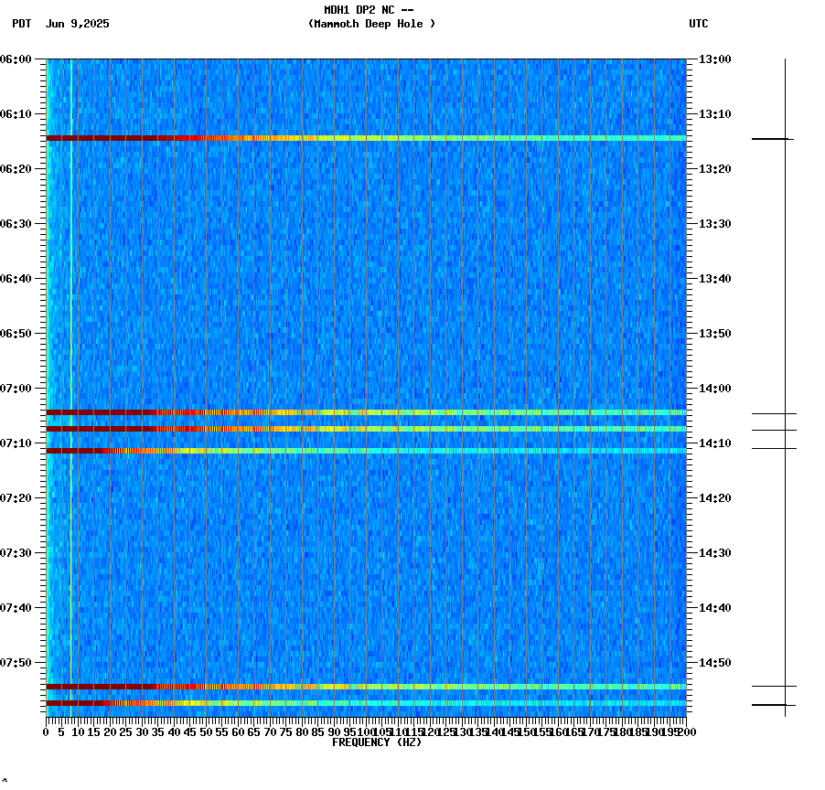Click the lowest red band near 07:58
This screenshot has height=790, width=825.
click(366, 703)
